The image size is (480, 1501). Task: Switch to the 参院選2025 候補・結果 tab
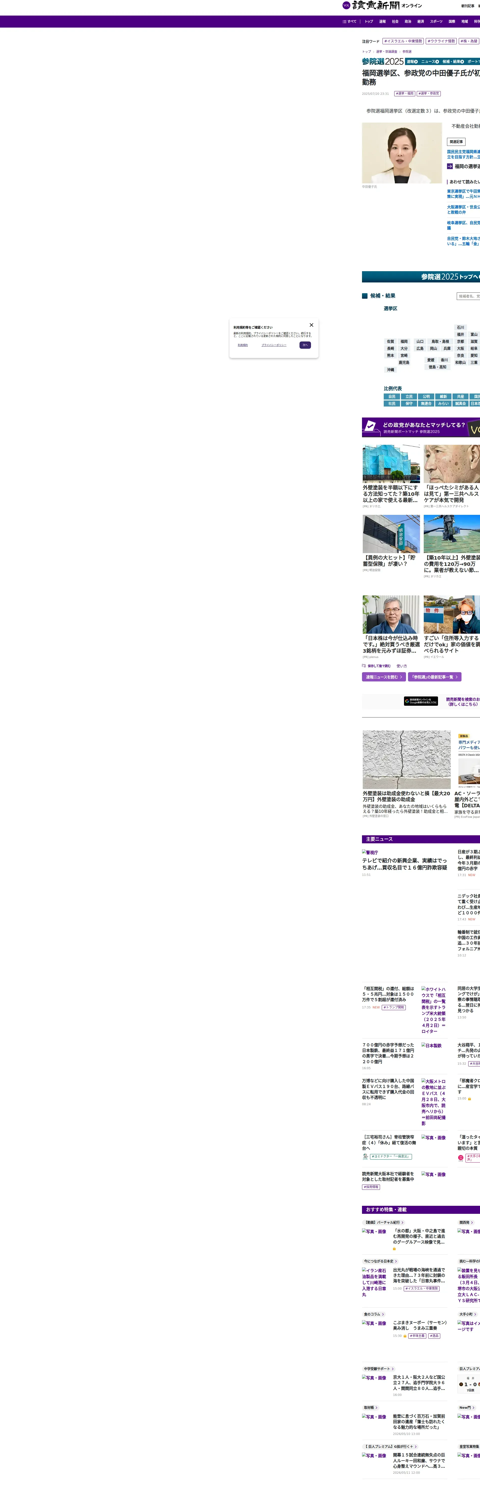(453, 62)
